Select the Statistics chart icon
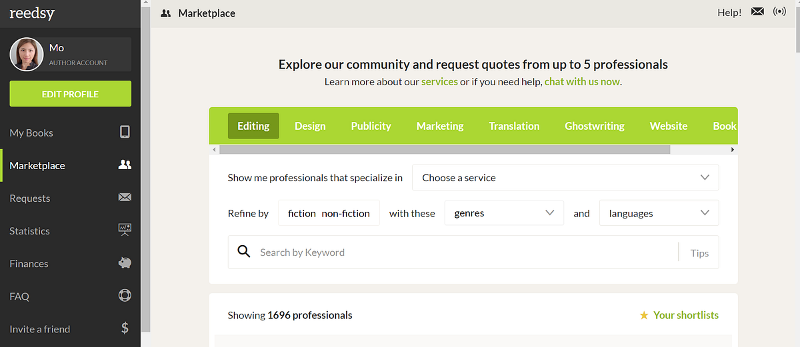800x347 pixels. [x=125, y=230]
